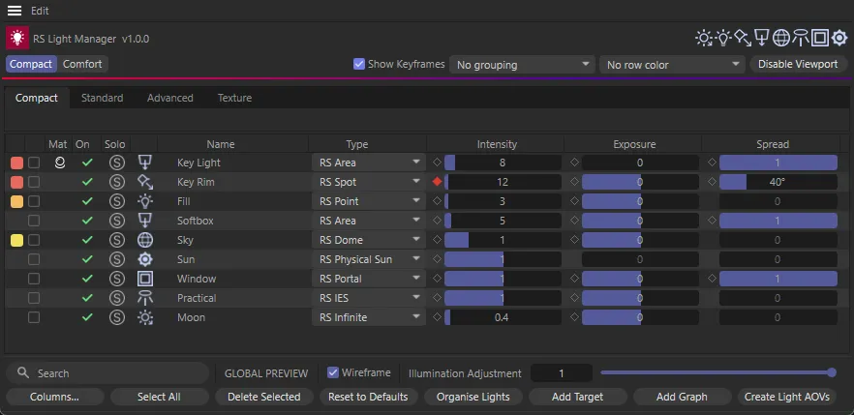Add an IES light icon in header

click(x=800, y=38)
